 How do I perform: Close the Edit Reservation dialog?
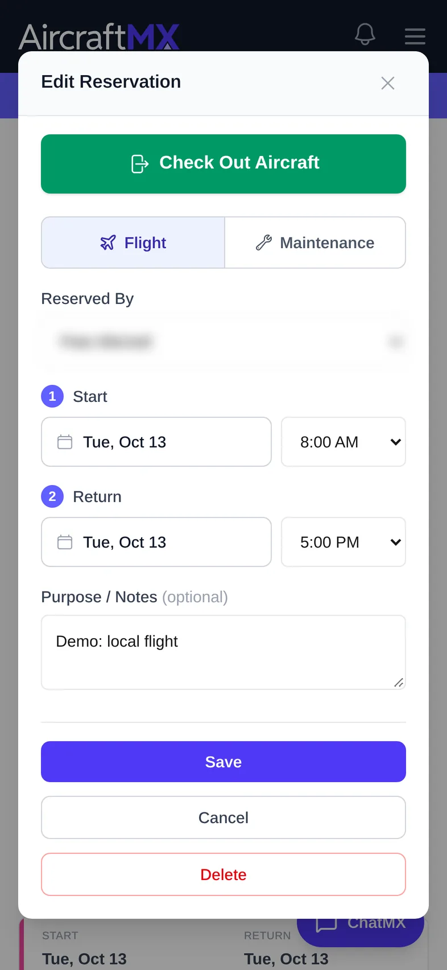(x=388, y=83)
